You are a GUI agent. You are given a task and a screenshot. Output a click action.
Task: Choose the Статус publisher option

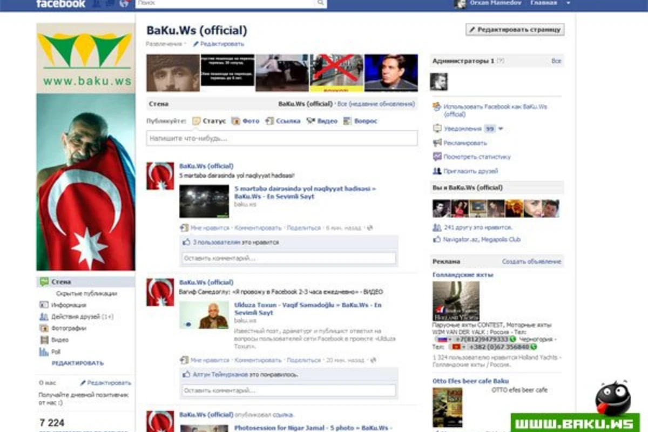tap(209, 121)
